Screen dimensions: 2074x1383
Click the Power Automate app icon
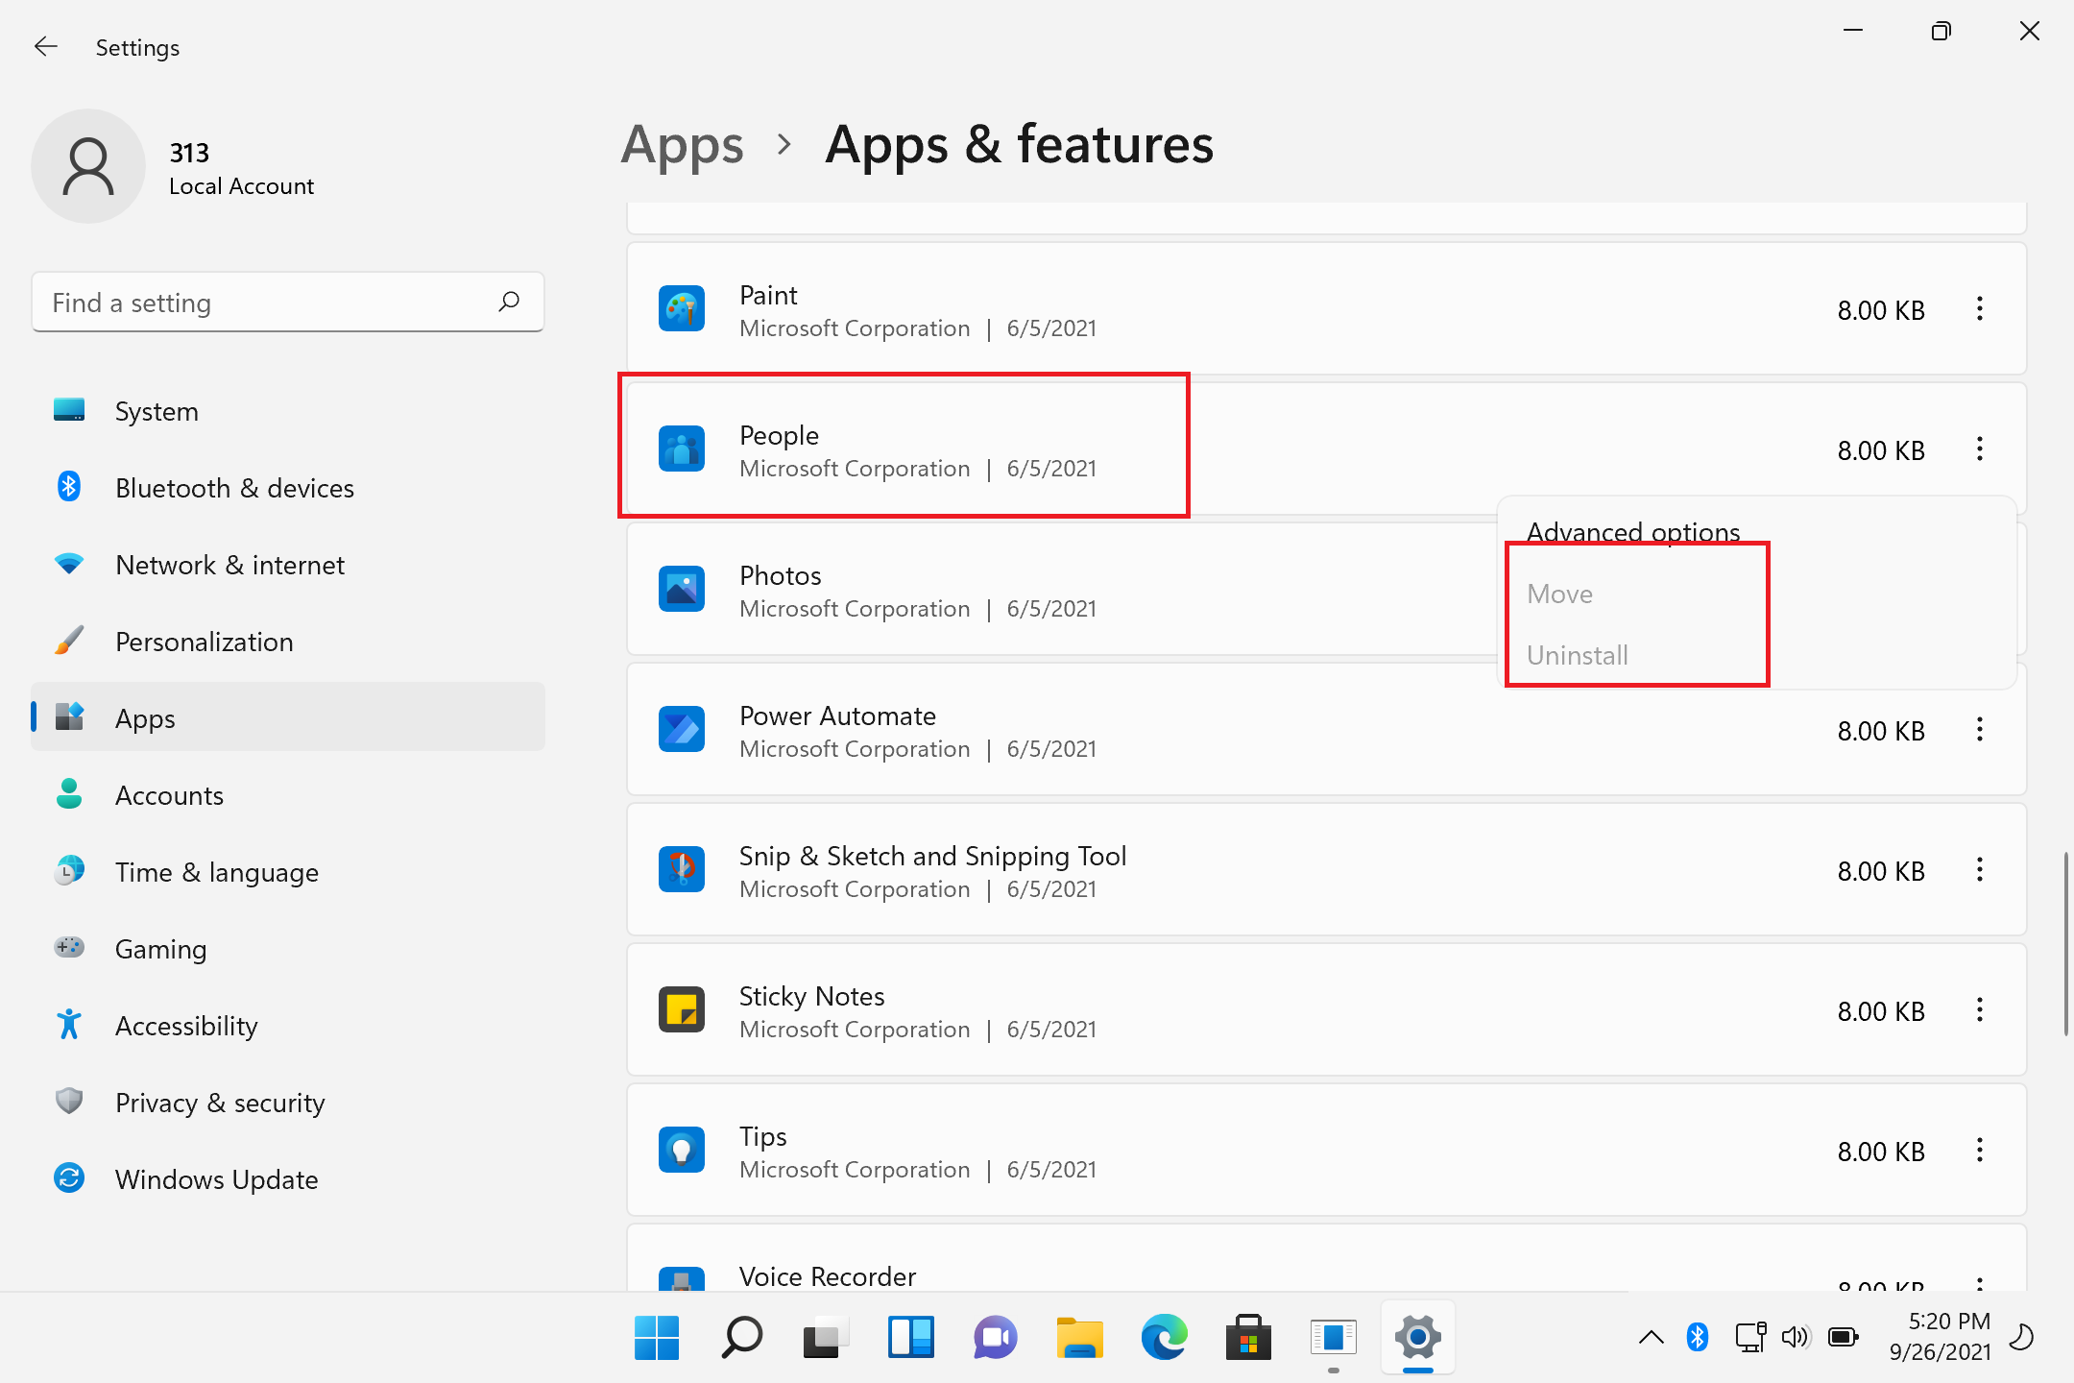682,730
